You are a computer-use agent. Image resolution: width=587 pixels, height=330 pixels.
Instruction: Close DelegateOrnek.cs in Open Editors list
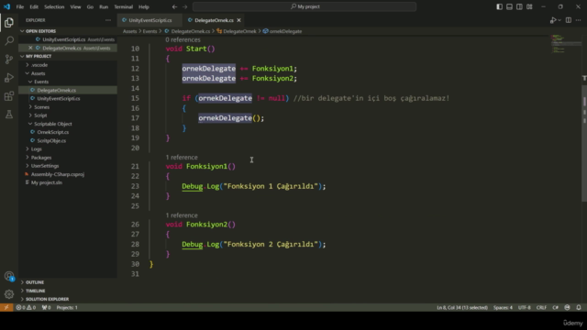click(30, 48)
